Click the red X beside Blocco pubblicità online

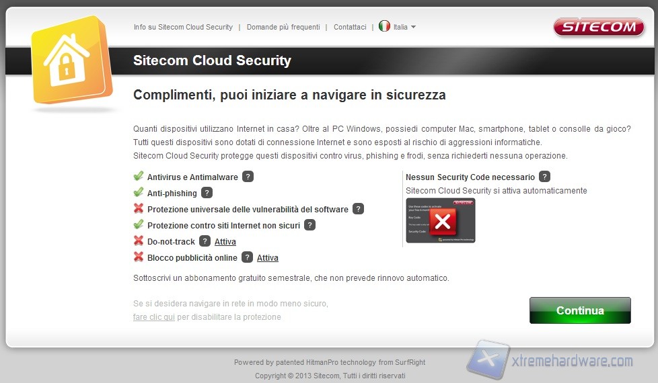click(139, 257)
